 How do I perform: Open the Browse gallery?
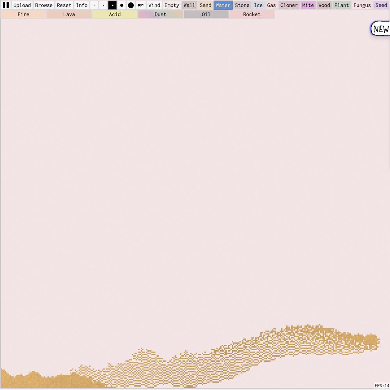pos(44,5)
